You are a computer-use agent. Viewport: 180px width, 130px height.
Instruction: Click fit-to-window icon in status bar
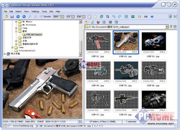click(x=80, y=121)
